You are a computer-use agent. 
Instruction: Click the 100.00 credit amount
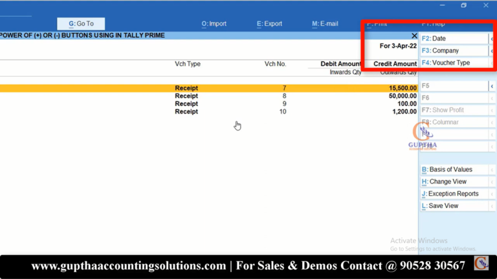tap(406, 104)
